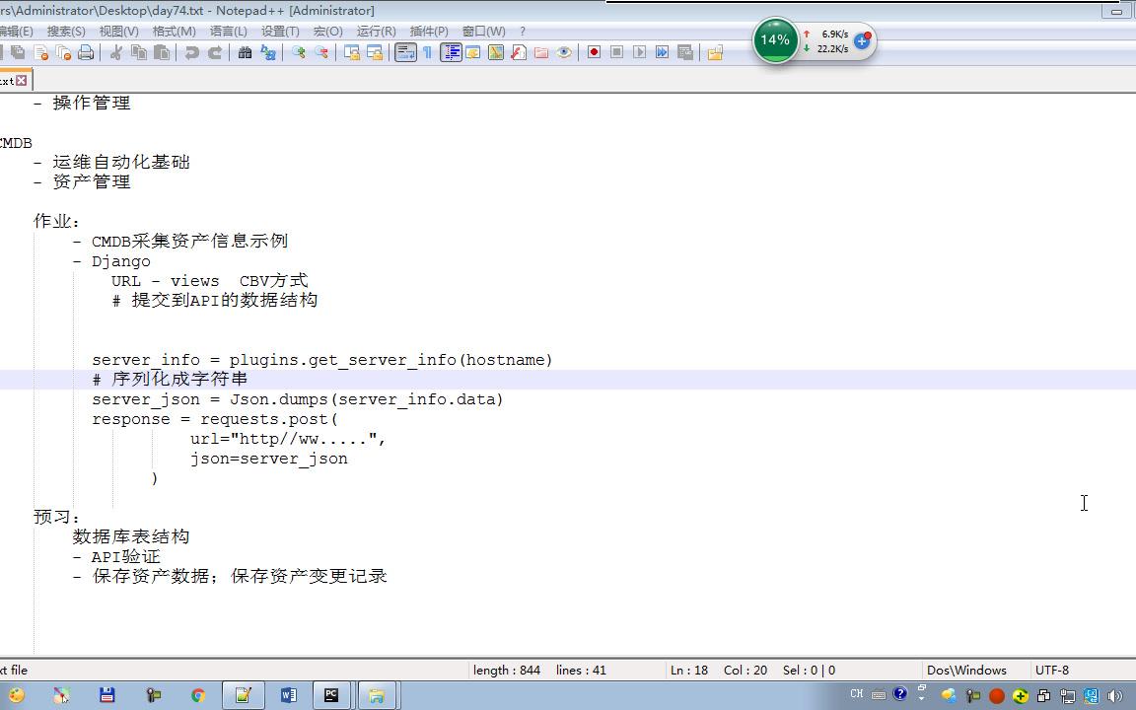Image resolution: width=1136 pixels, height=710 pixels.
Task: Open network speed details via blue plus
Action: (862, 40)
